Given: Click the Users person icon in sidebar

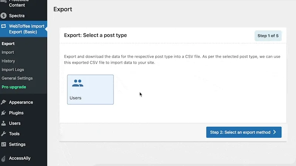Looking at the screenshot, I should tap(3, 123).
